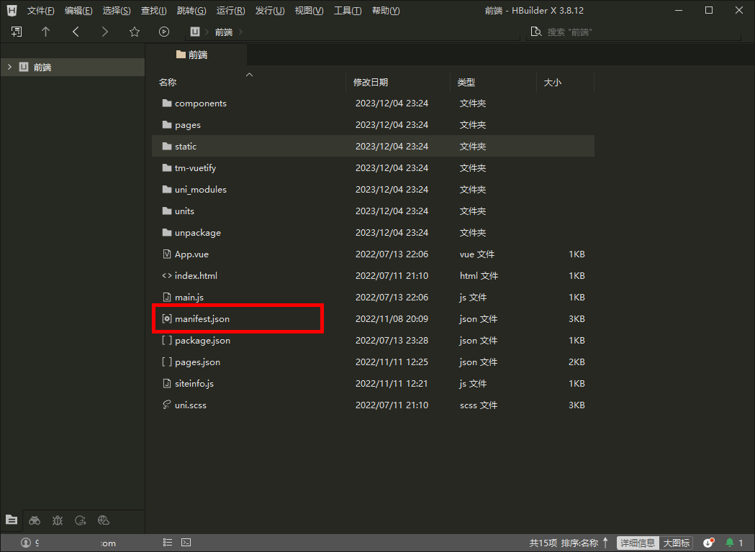Image resolution: width=755 pixels, height=552 pixels.
Task: Click the green notification bell icon
Action: click(x=730, y=543)
